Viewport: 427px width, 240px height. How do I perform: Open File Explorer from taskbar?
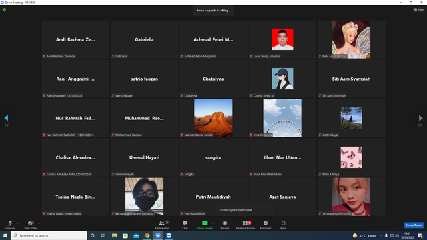coord(114,235)
